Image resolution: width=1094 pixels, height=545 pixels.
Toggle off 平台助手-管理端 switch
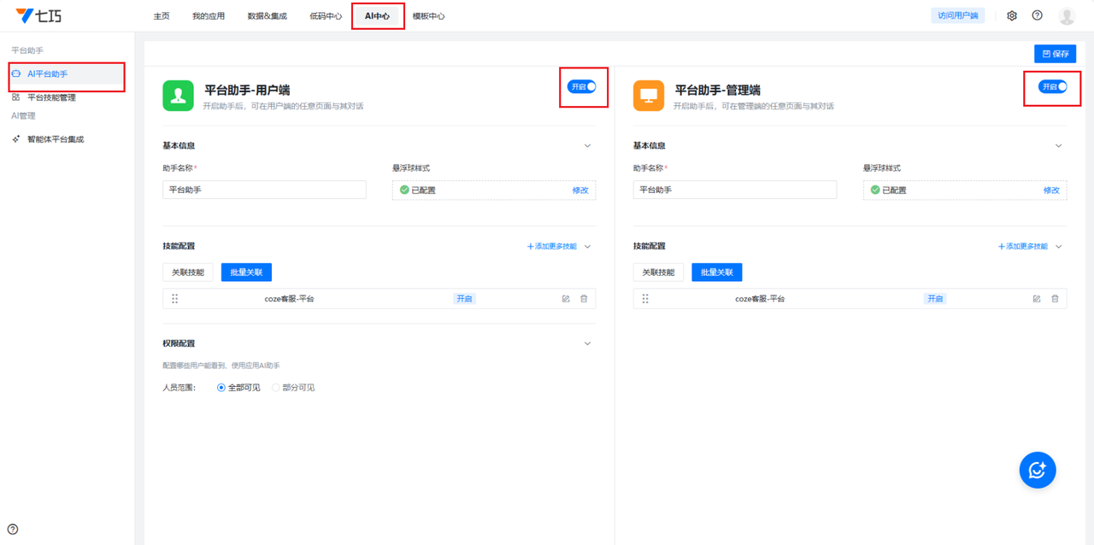coord(1052,86)
